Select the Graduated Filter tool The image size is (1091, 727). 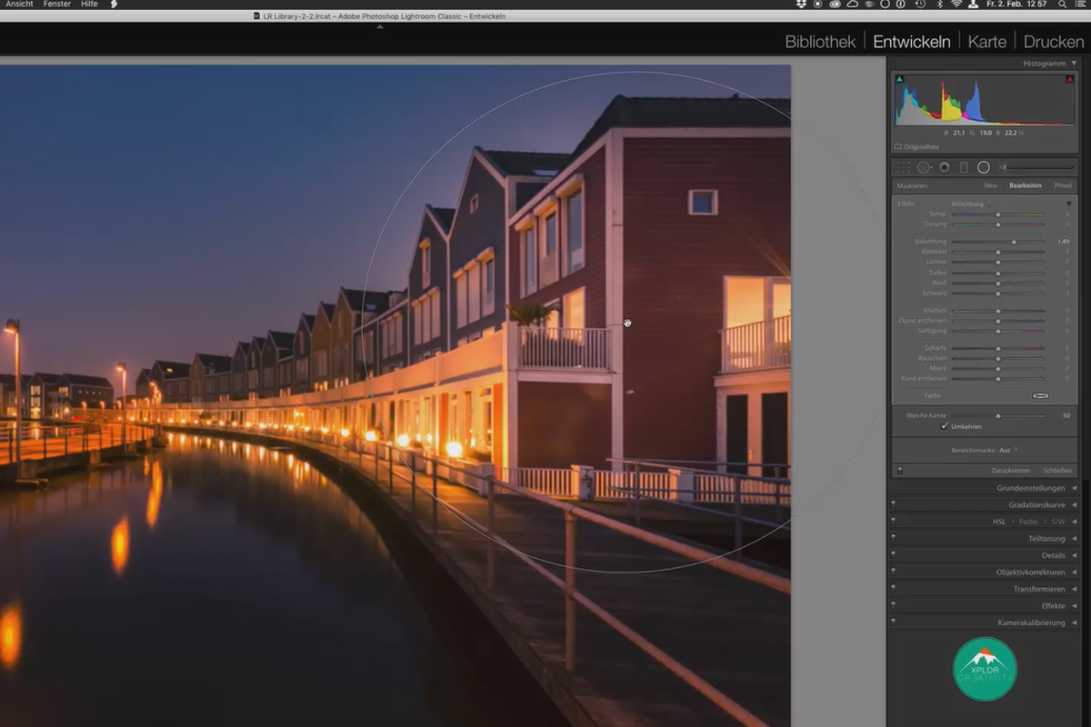coord(964,167)
